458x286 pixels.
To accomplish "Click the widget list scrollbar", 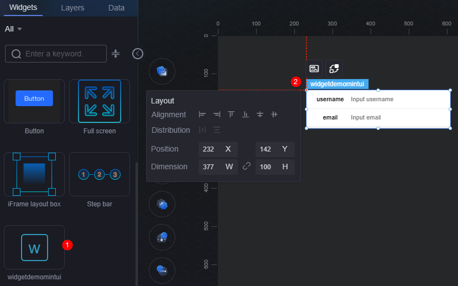I will (x=136, y=224).
